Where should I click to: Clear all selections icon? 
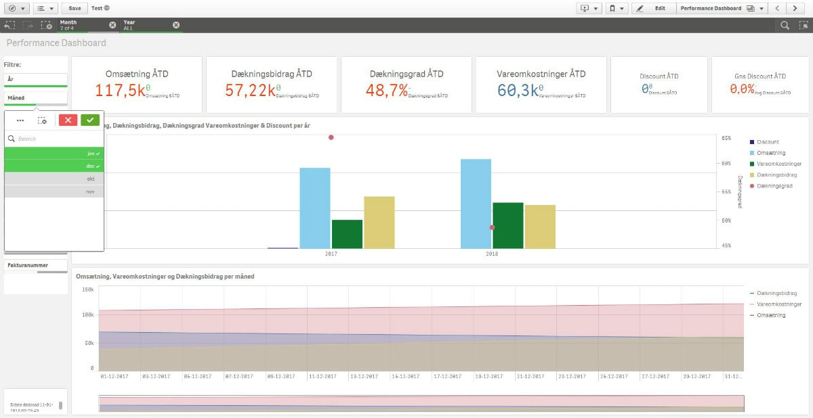pyautogui.click(x=46, y=25)
